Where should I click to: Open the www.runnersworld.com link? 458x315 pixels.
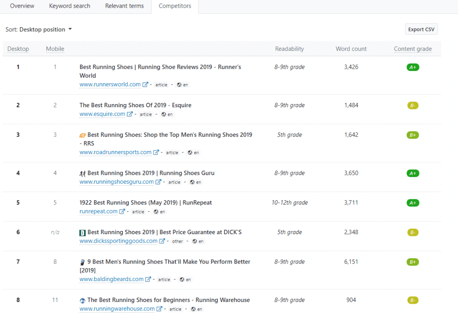(x=110, y=84)
